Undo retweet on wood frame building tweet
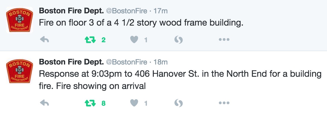327x114 pixels. coord(90,39)
